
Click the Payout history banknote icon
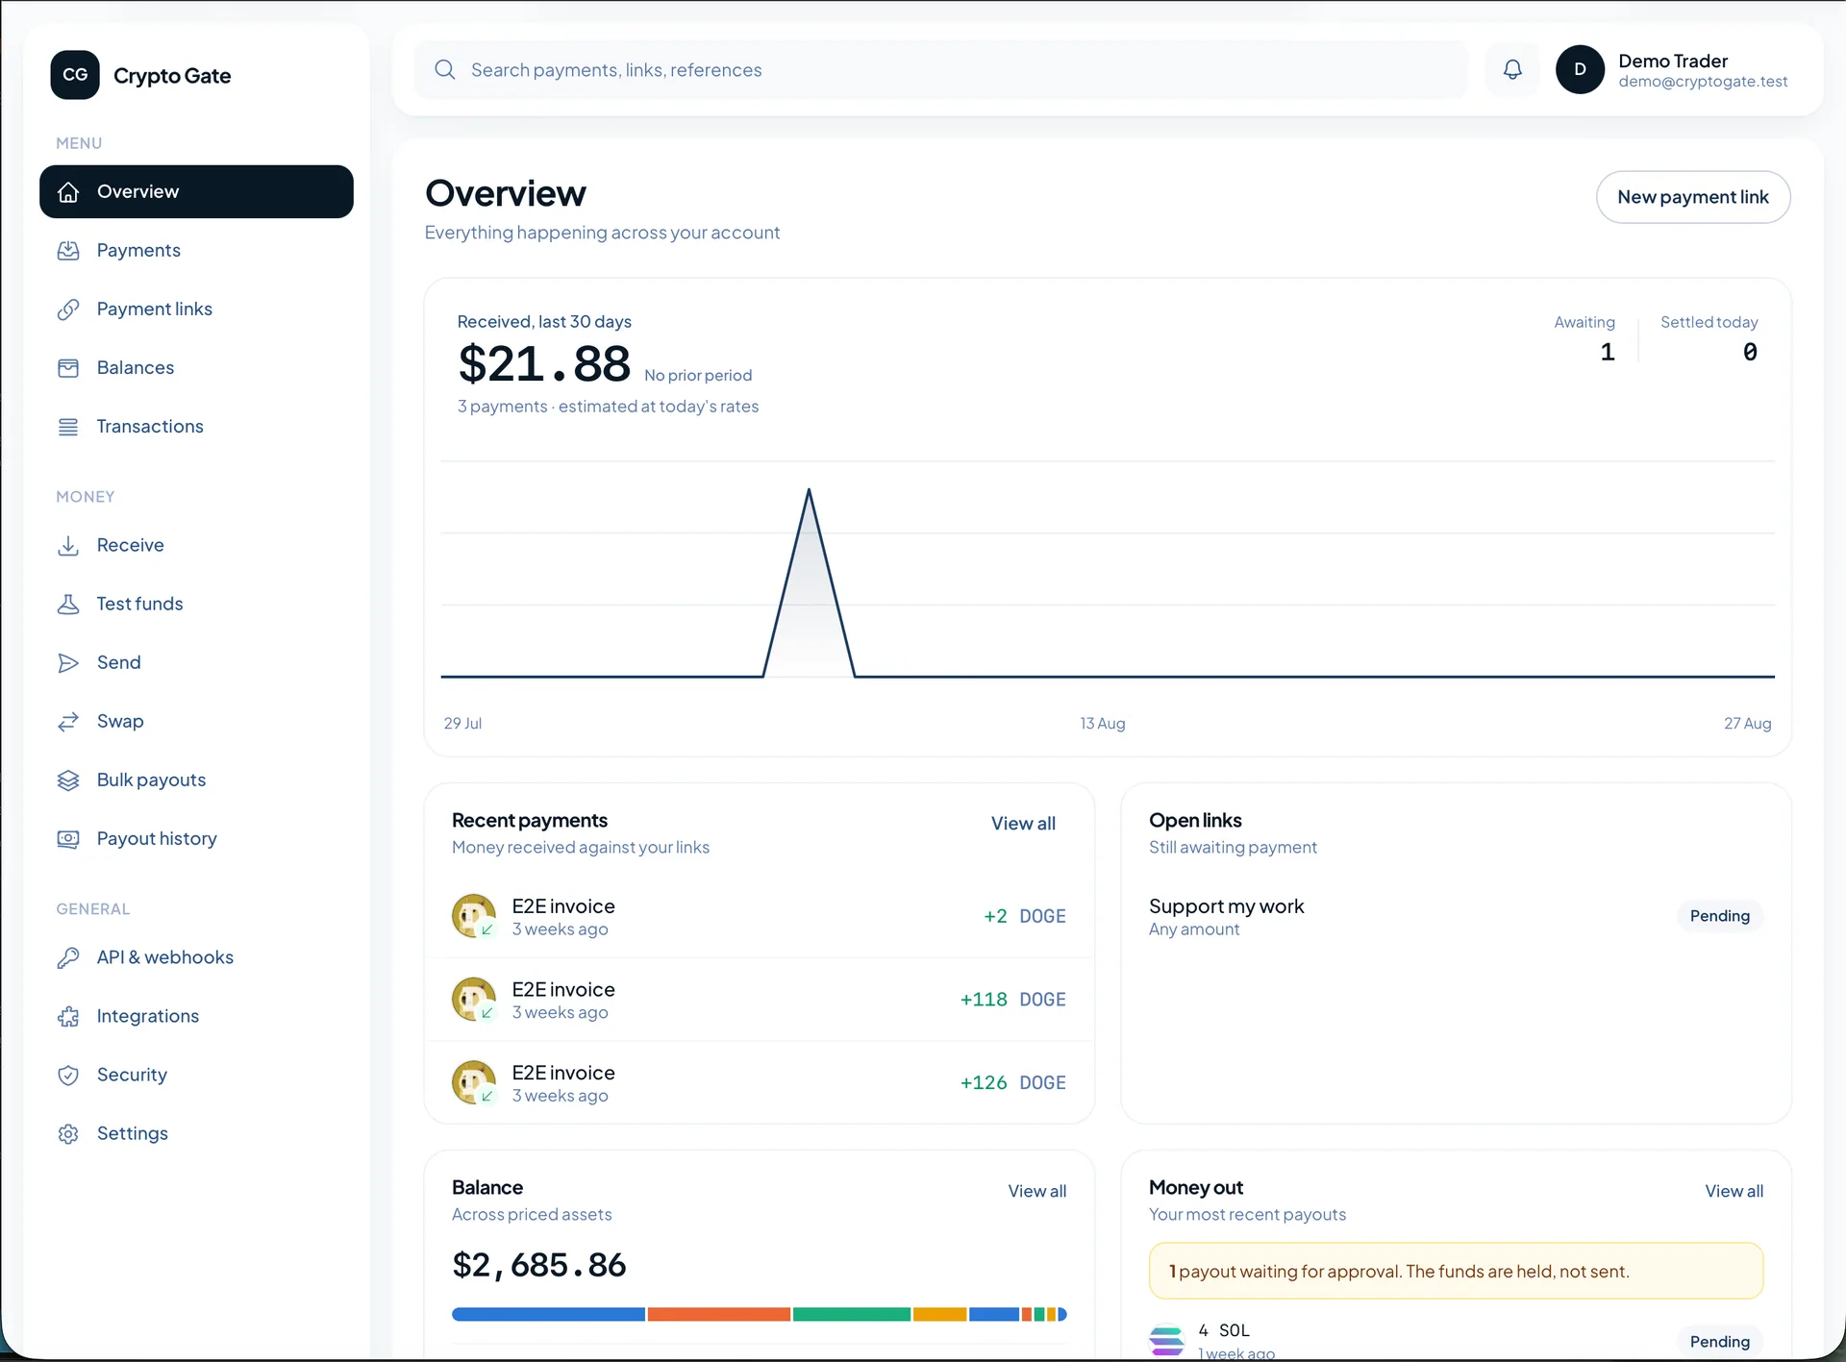click(x=68, y=838)
